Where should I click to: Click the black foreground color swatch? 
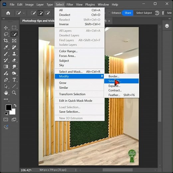tap(9, 107)
